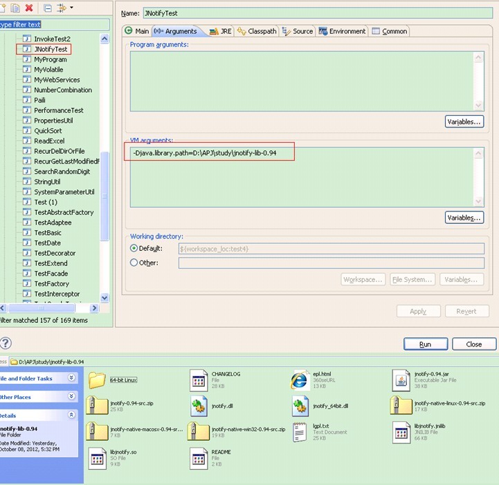Open the 64-bit Linux folder icon
Viewport: 499px width, 485px height.
coord(97,380)
